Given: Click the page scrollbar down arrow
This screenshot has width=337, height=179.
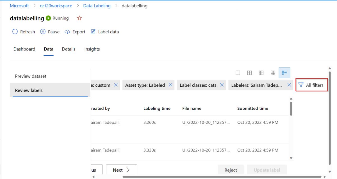Looking at the screenshot, I should click(x=330, y=172).
